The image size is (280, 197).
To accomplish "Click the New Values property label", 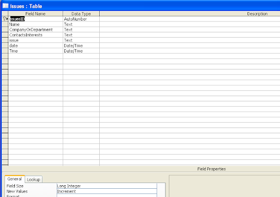I will click(x=17, y=191).
